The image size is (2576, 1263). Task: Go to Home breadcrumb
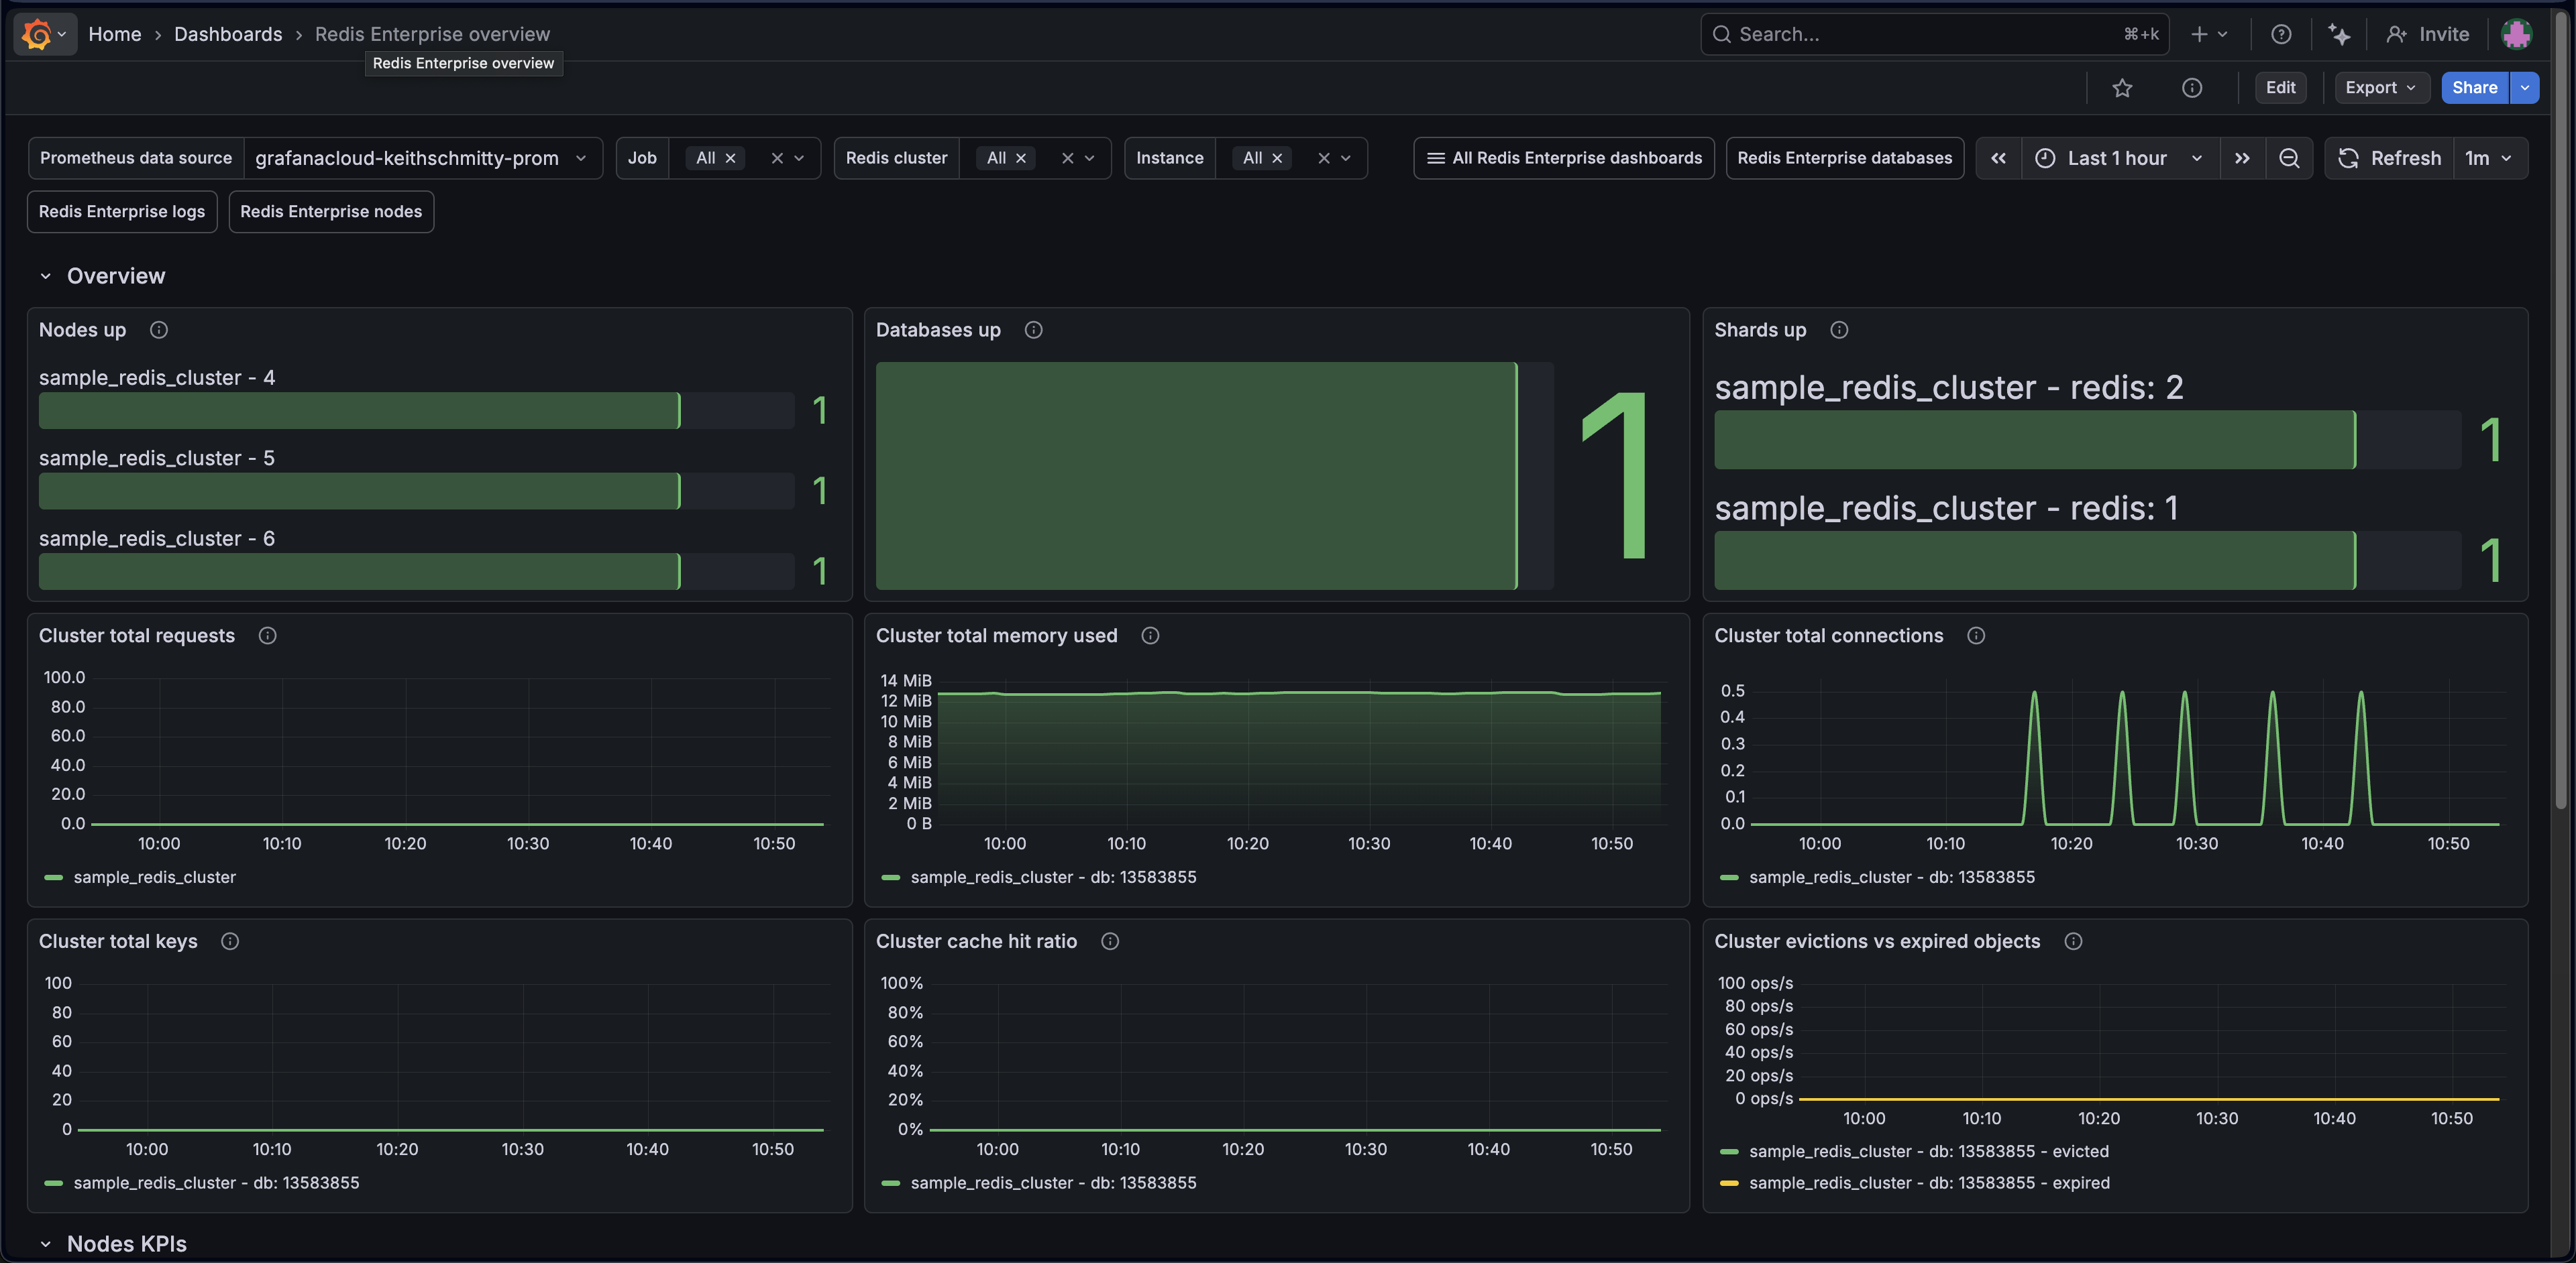click(115, 34)
